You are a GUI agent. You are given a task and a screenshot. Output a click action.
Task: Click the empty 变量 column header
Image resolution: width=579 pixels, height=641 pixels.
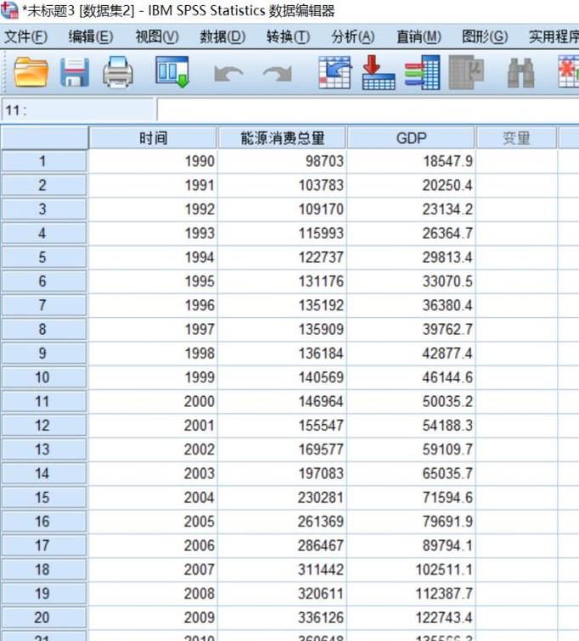pos(516,138)
